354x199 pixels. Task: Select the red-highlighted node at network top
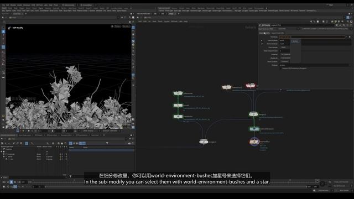point(251,86)
